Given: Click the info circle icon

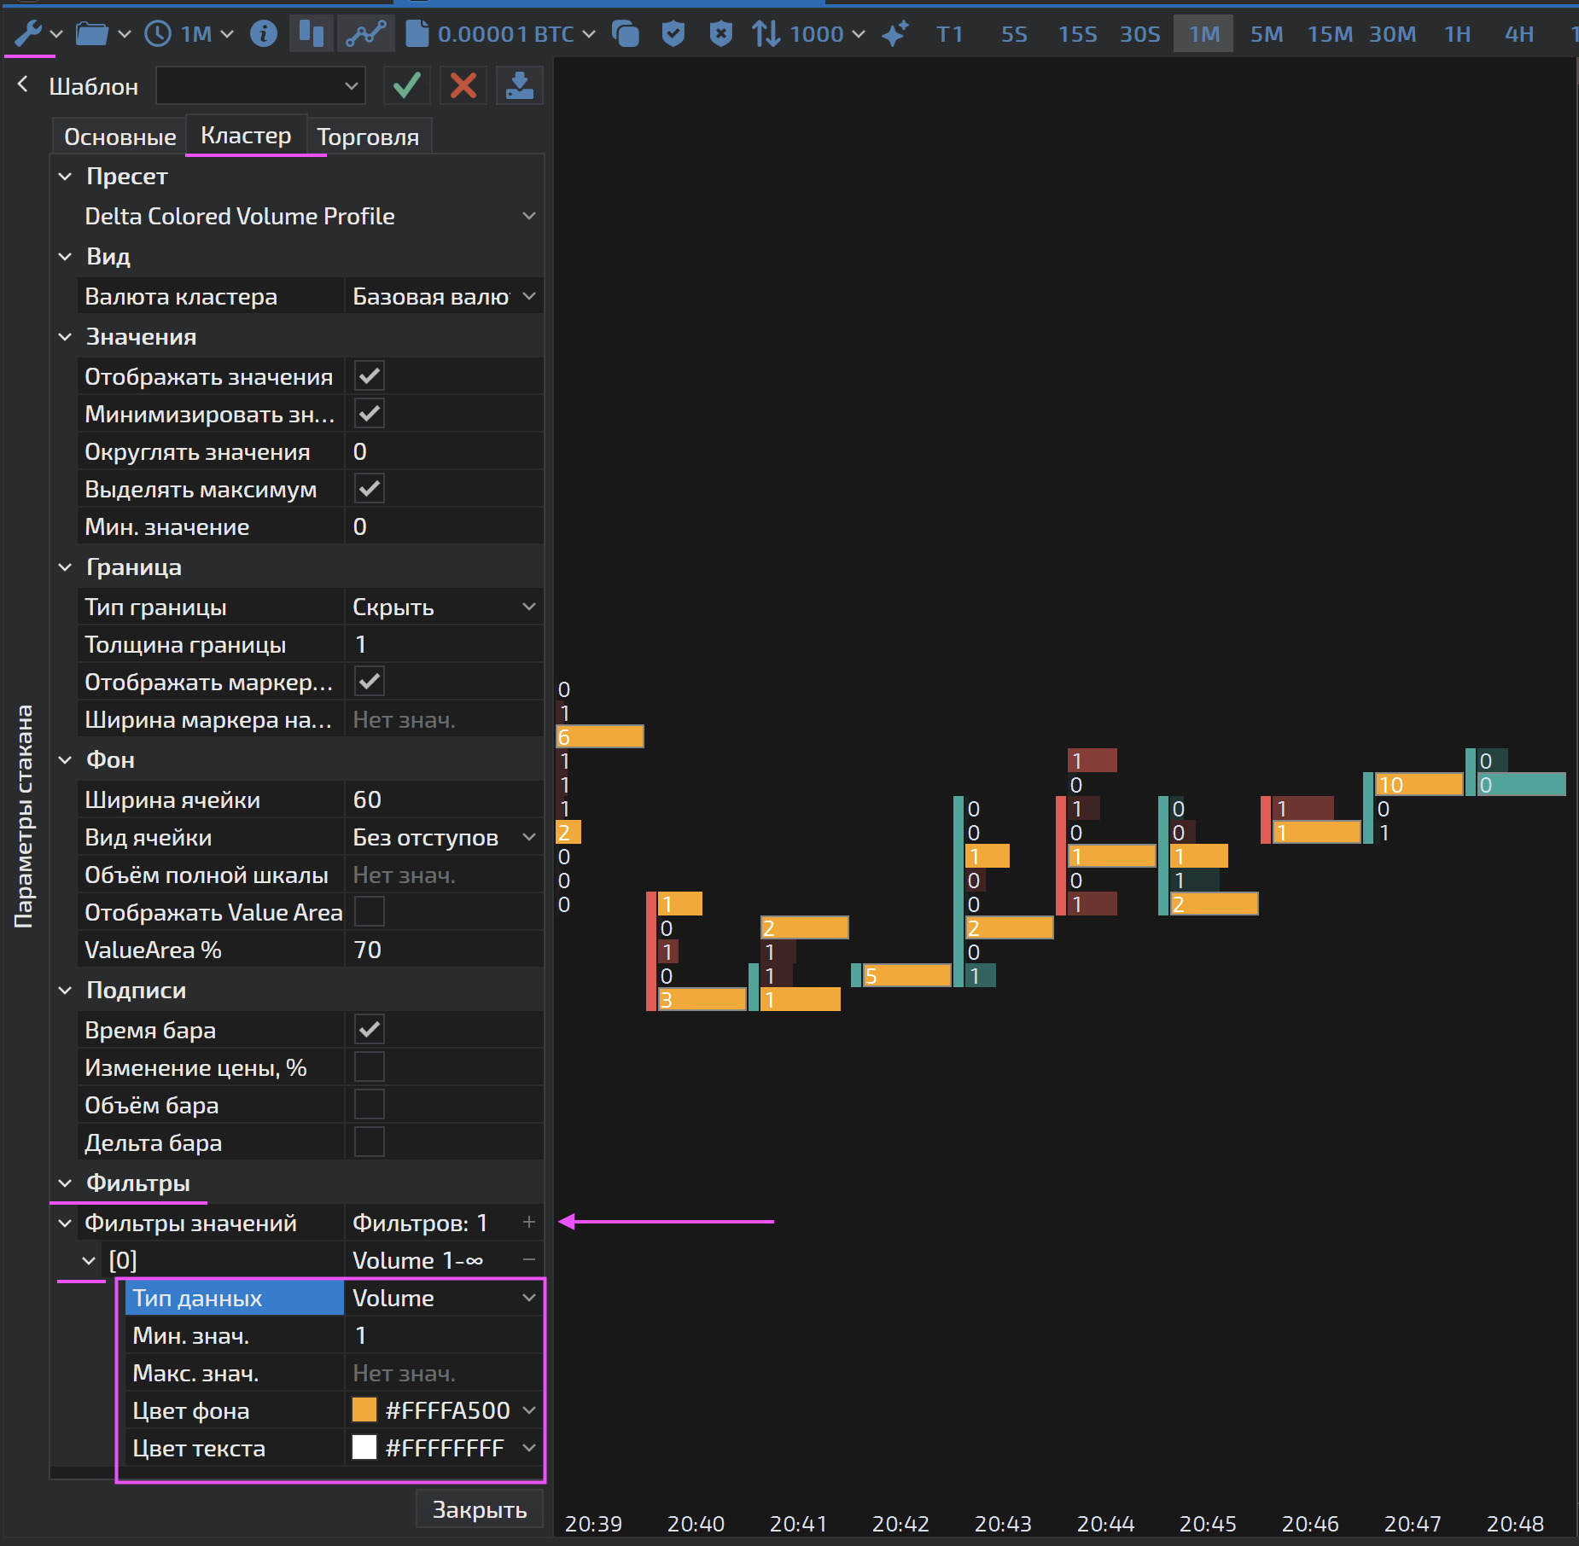Looking at the screenshot, I should tap(264, 34).
